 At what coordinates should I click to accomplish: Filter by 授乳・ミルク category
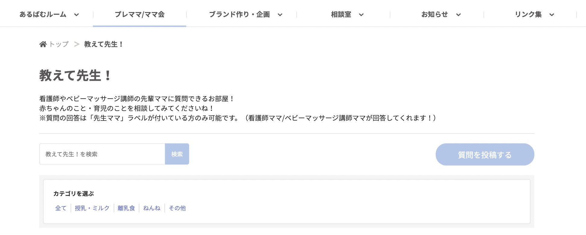pos(92,208)
